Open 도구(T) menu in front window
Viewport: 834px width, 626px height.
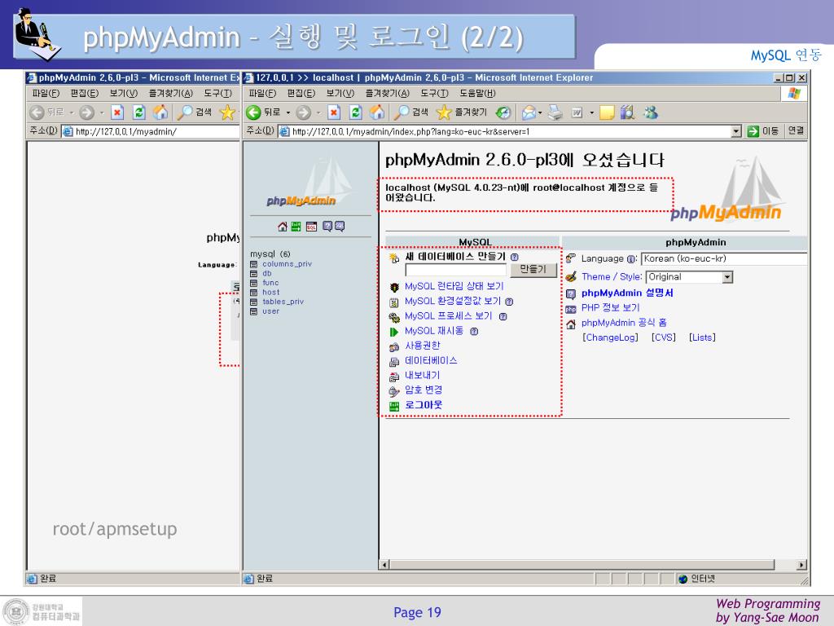coord(435,93)
